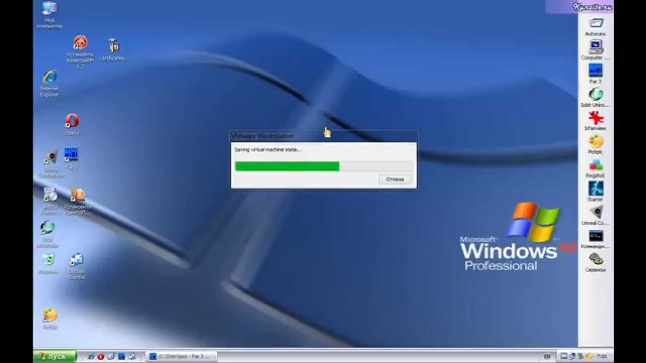Click the red Opera quick launch icon
The image size is (646, 363).
[100, 356]
